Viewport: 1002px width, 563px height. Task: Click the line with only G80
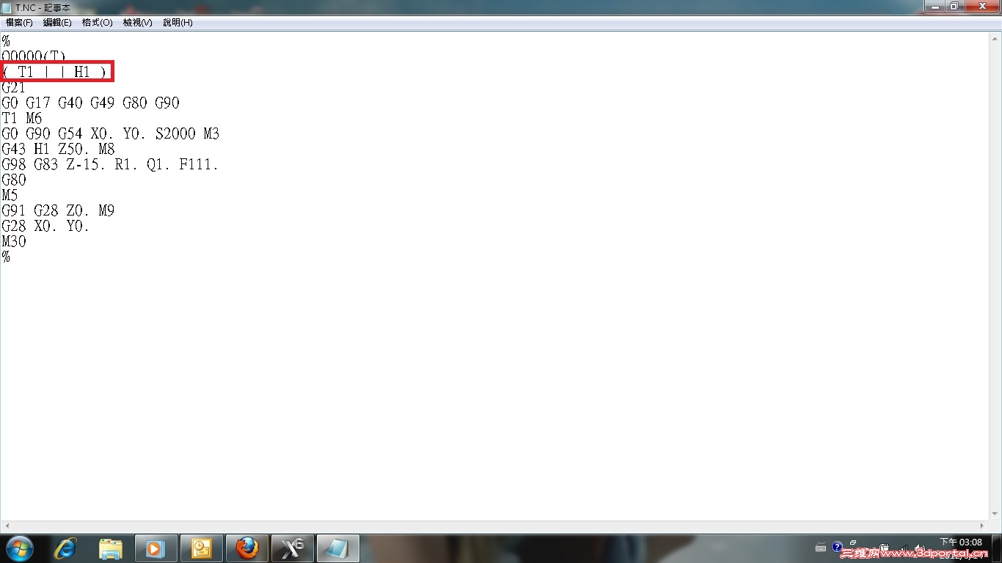13,180
